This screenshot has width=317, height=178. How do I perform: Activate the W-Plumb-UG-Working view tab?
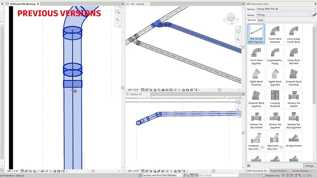coord(22,4)
